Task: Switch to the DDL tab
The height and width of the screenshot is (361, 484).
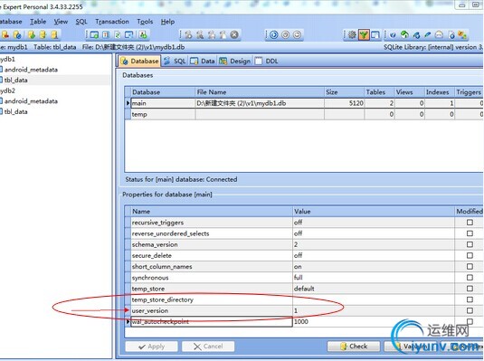Action: [x=267, y=62]
